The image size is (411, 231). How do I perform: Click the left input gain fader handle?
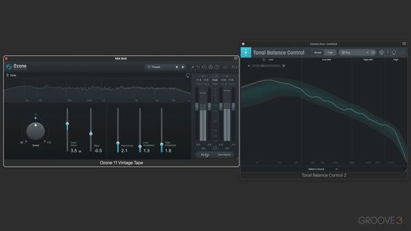[x=197, y=106]
